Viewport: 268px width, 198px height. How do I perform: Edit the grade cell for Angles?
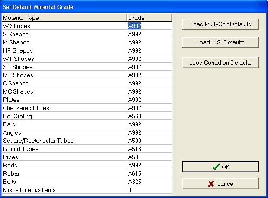pos(149,132)
